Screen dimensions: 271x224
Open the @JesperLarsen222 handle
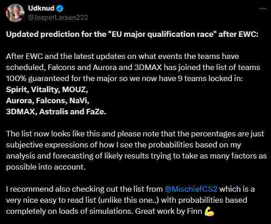58,18
